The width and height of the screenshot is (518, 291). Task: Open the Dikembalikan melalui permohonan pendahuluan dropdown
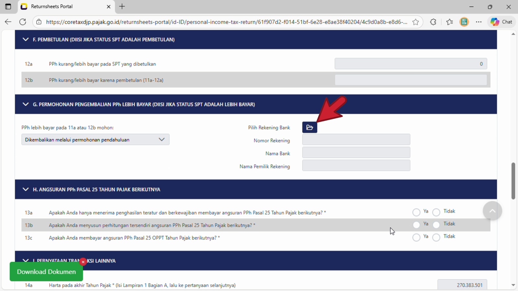pyautogui.click(x=96, y=140)
